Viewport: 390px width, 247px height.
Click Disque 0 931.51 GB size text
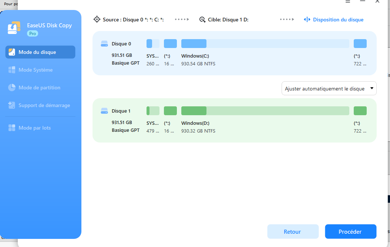pyautogui.click(x=122, y=55)
